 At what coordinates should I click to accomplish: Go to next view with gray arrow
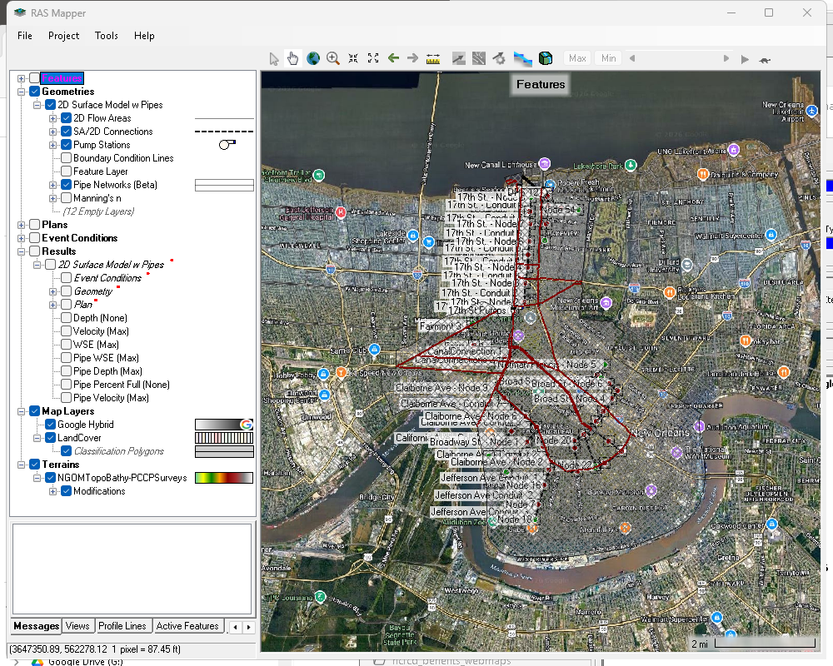(413, 58)
